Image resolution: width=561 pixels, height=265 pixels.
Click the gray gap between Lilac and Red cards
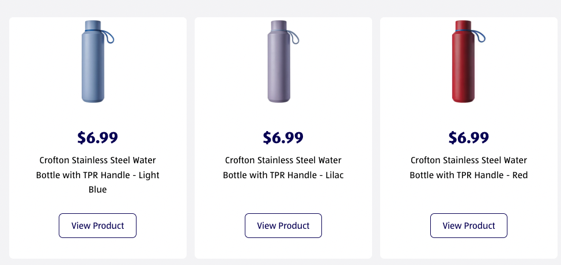pyautogui.click(x=376, y=138)
